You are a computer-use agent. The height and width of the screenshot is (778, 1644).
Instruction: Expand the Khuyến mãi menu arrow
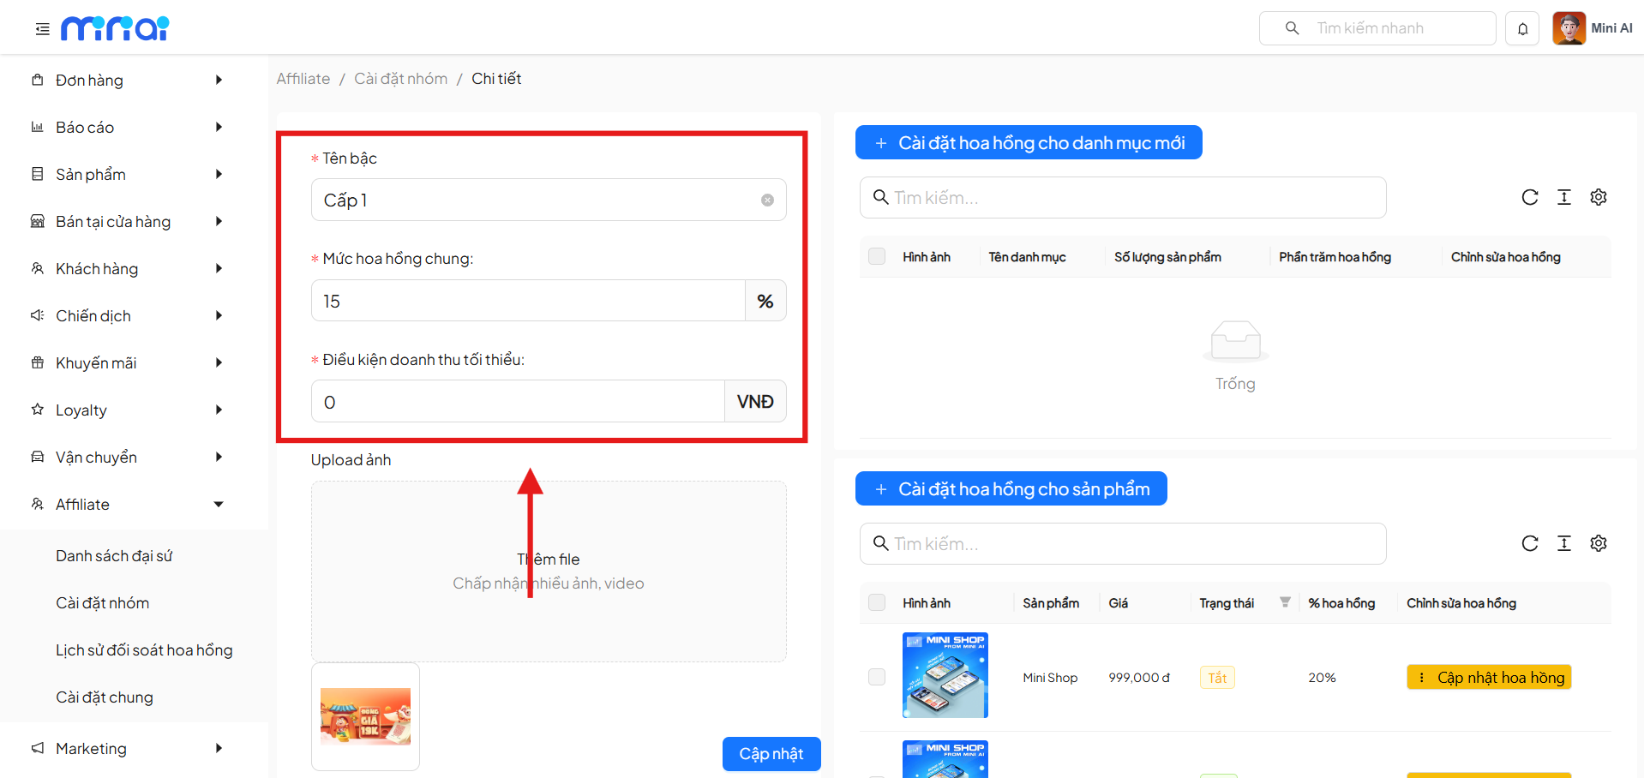click(219, 363)
